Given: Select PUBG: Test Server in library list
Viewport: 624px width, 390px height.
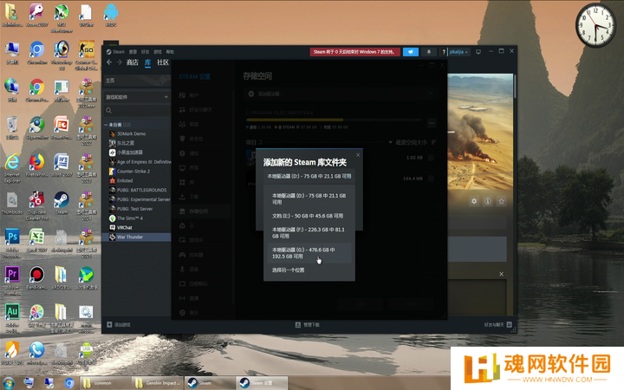Looking at the screenshot, I should [134, 209].
